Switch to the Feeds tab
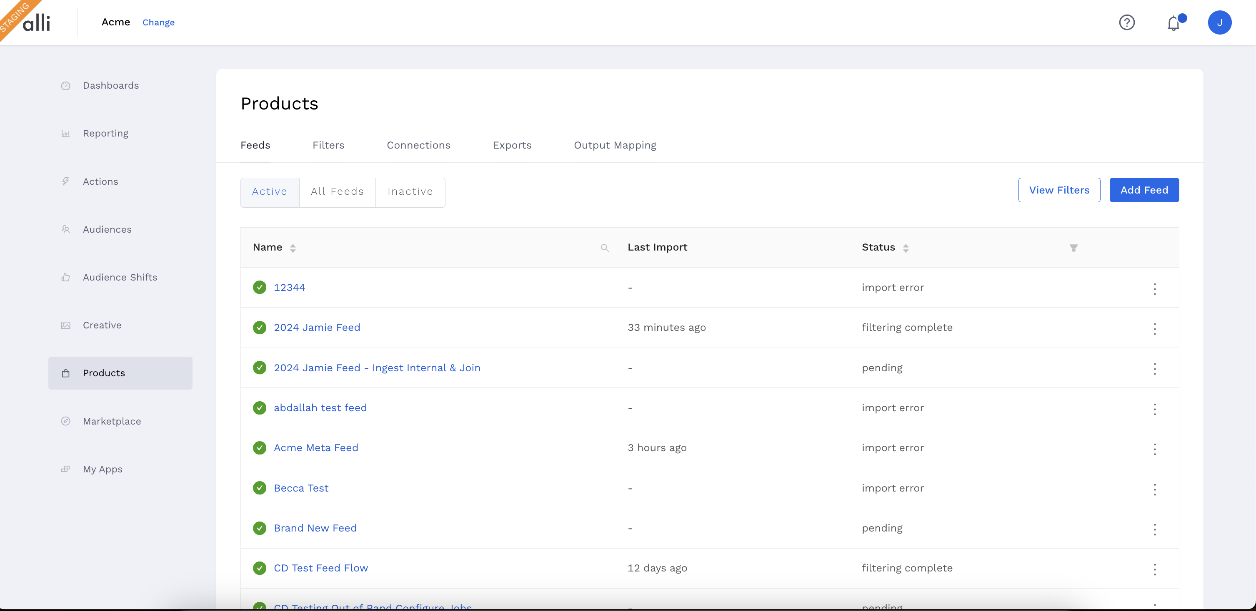 point(255,145)
